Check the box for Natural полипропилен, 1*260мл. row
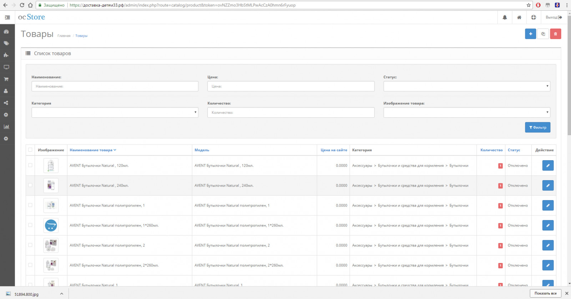 30,225
